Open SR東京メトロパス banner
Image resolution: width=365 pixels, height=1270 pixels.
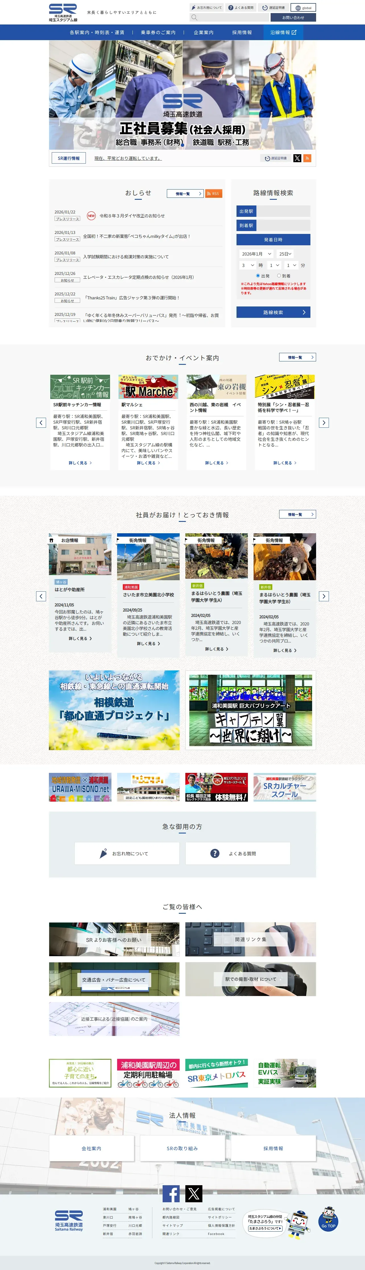click(216, 1073)
